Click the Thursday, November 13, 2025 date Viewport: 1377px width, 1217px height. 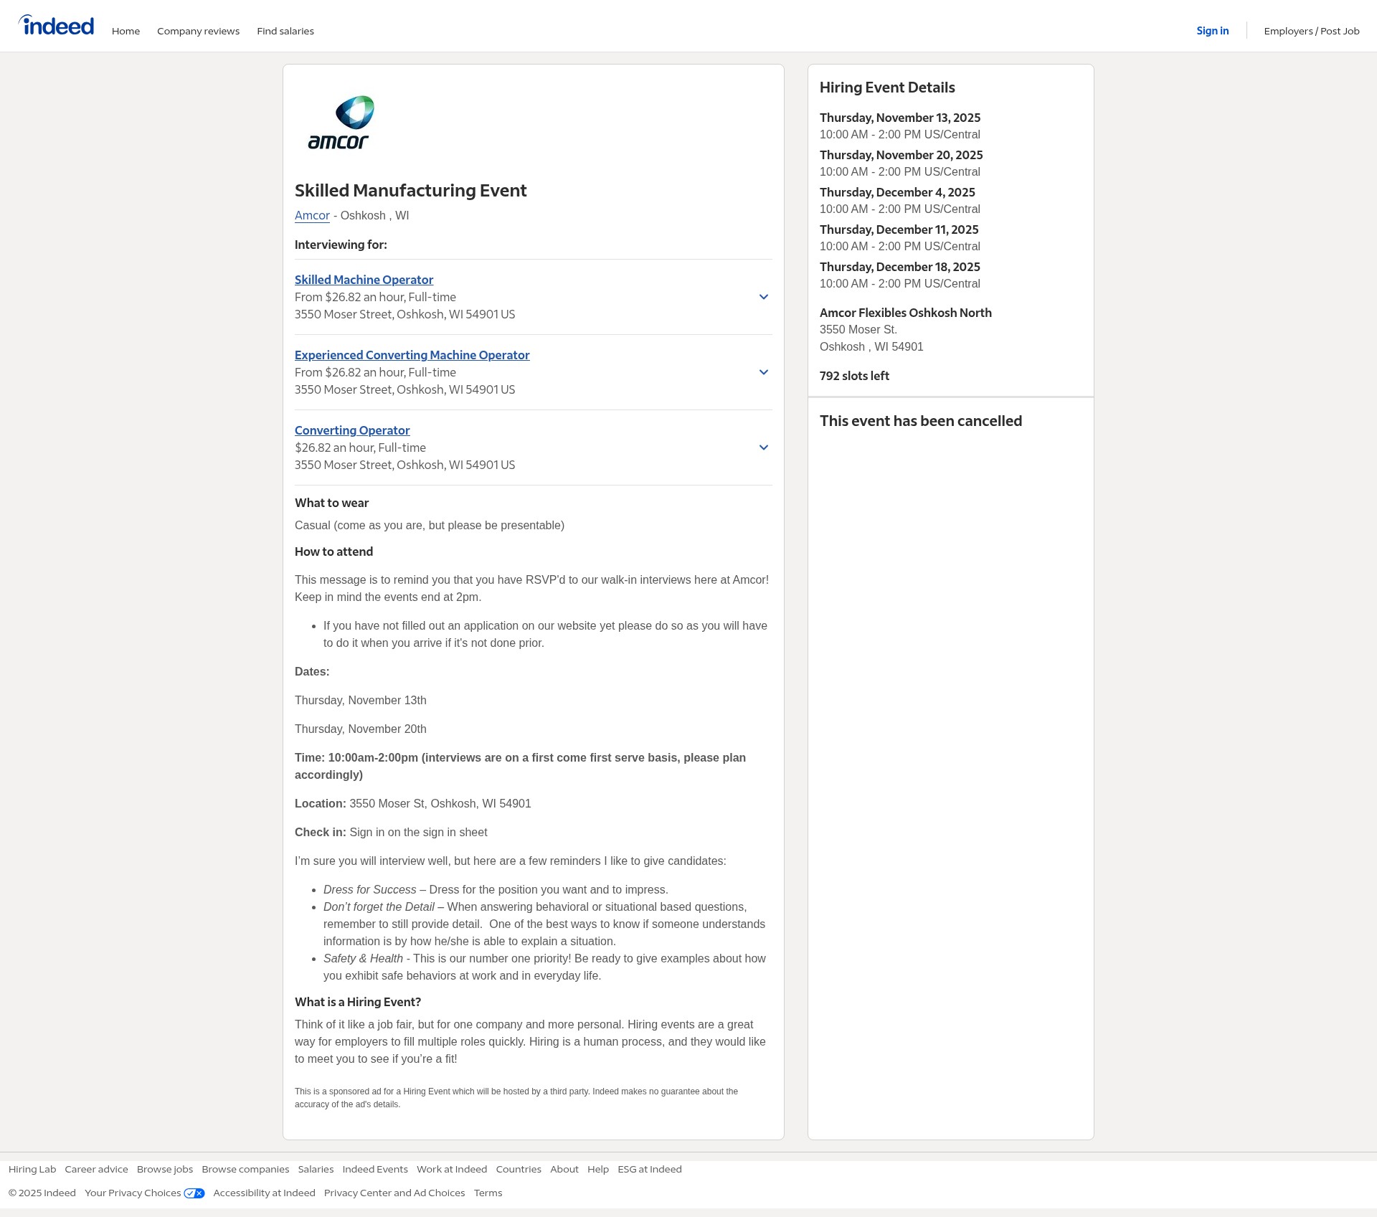(x=900, y=118)
